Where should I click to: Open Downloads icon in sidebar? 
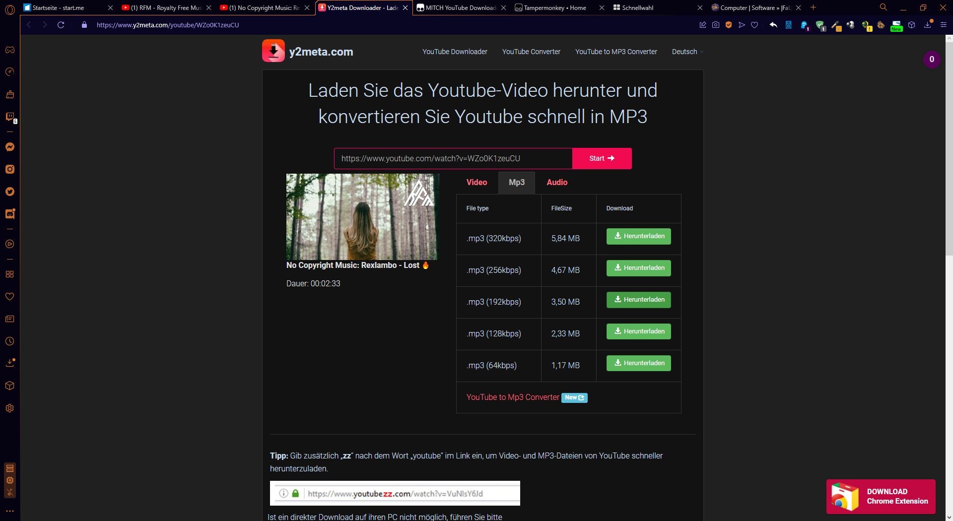(x=10, y=363)
